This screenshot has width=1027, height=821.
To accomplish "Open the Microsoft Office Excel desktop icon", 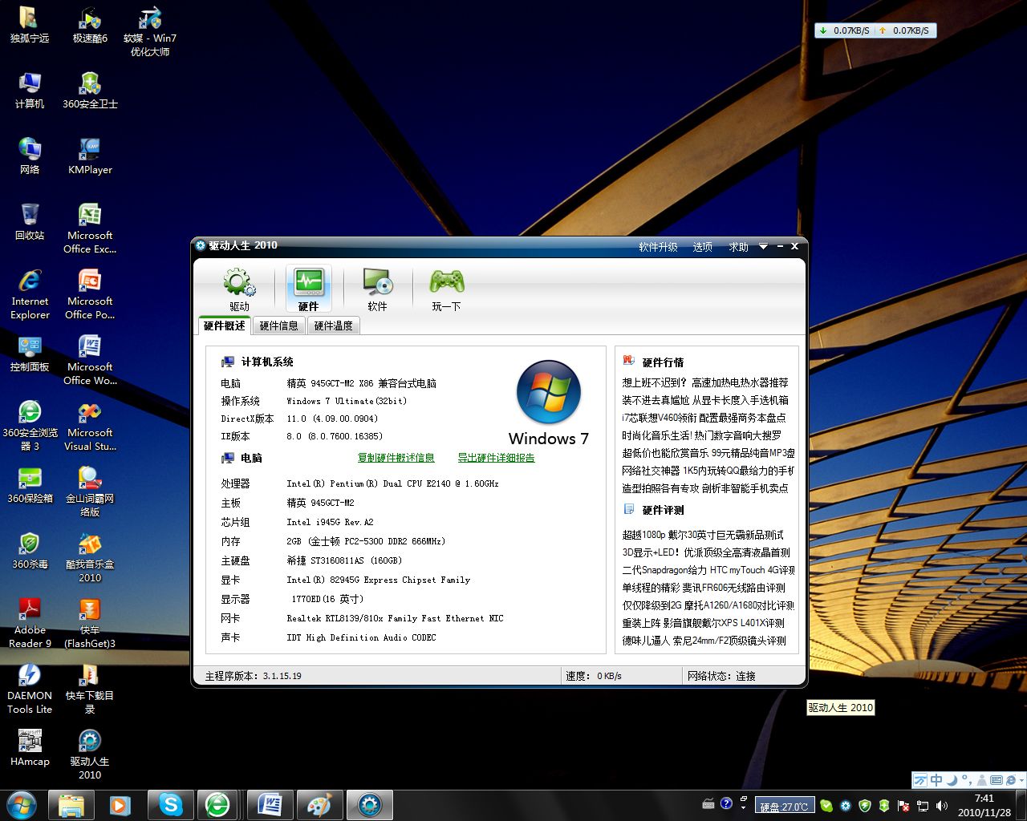I will [90, 229].
